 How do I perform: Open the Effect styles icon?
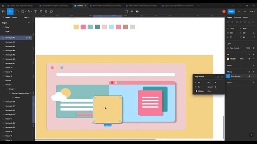249,72
